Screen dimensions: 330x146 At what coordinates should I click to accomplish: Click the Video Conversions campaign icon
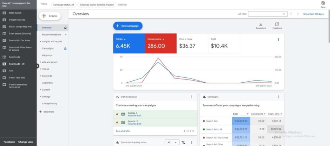pos(4,85)
